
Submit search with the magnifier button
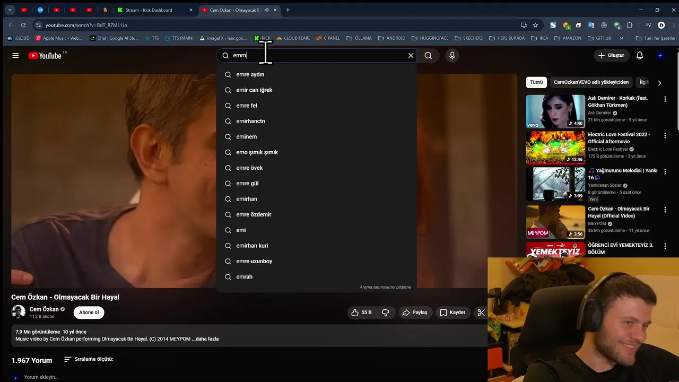428,55
